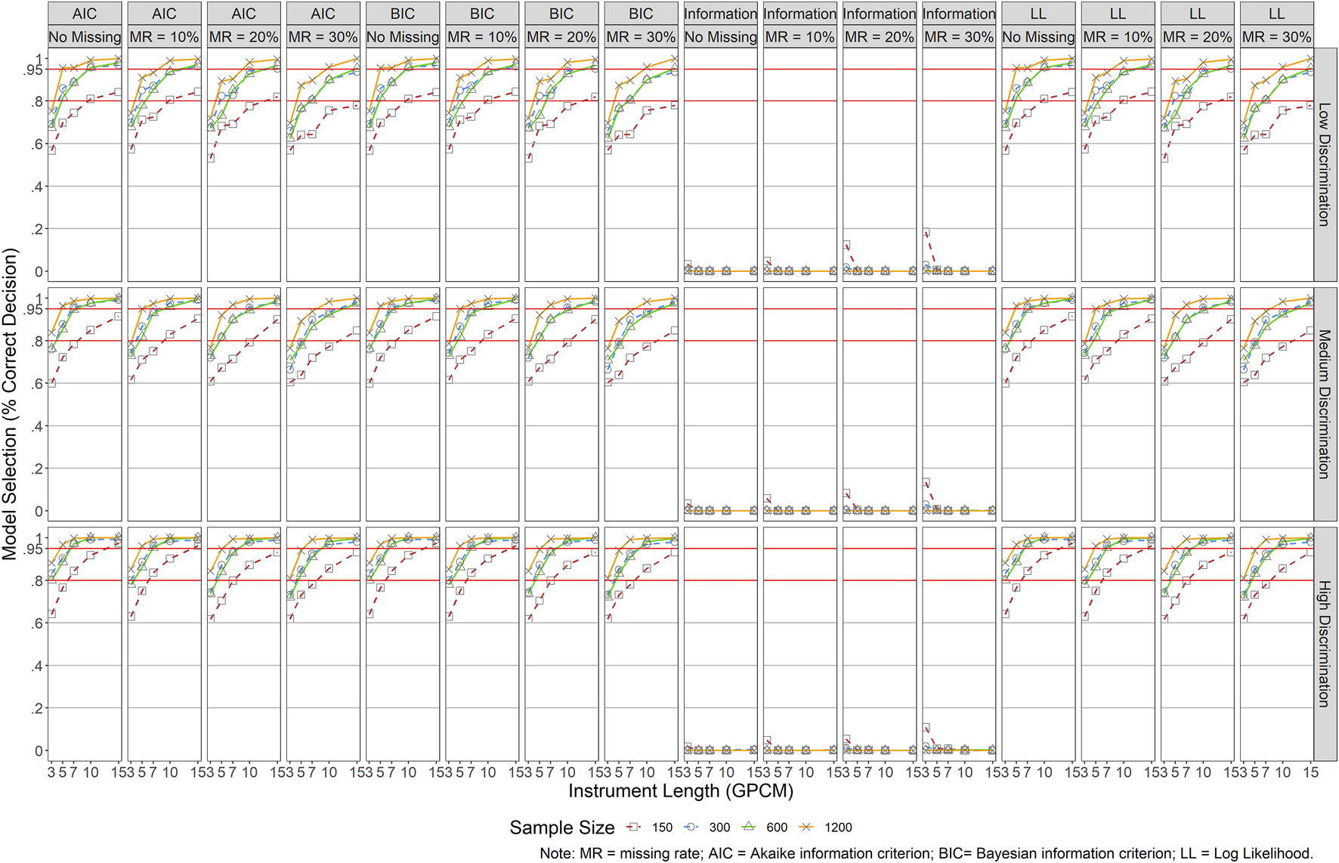The height and width of the screenshot is (863, 1339).
Task: Select 'MR = 10%' strip under AIC
Action: click(x=164, y=37)
